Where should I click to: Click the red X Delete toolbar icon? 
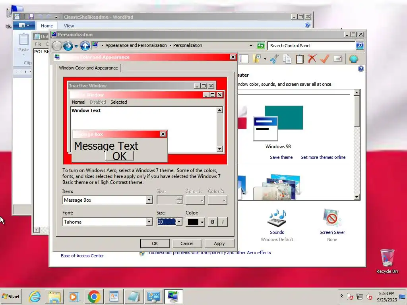312,59
